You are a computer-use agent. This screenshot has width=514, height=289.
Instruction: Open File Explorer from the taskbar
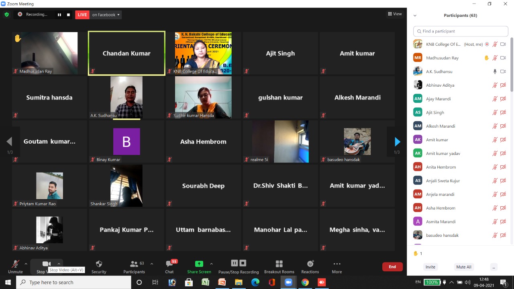(x=239, y=282)
